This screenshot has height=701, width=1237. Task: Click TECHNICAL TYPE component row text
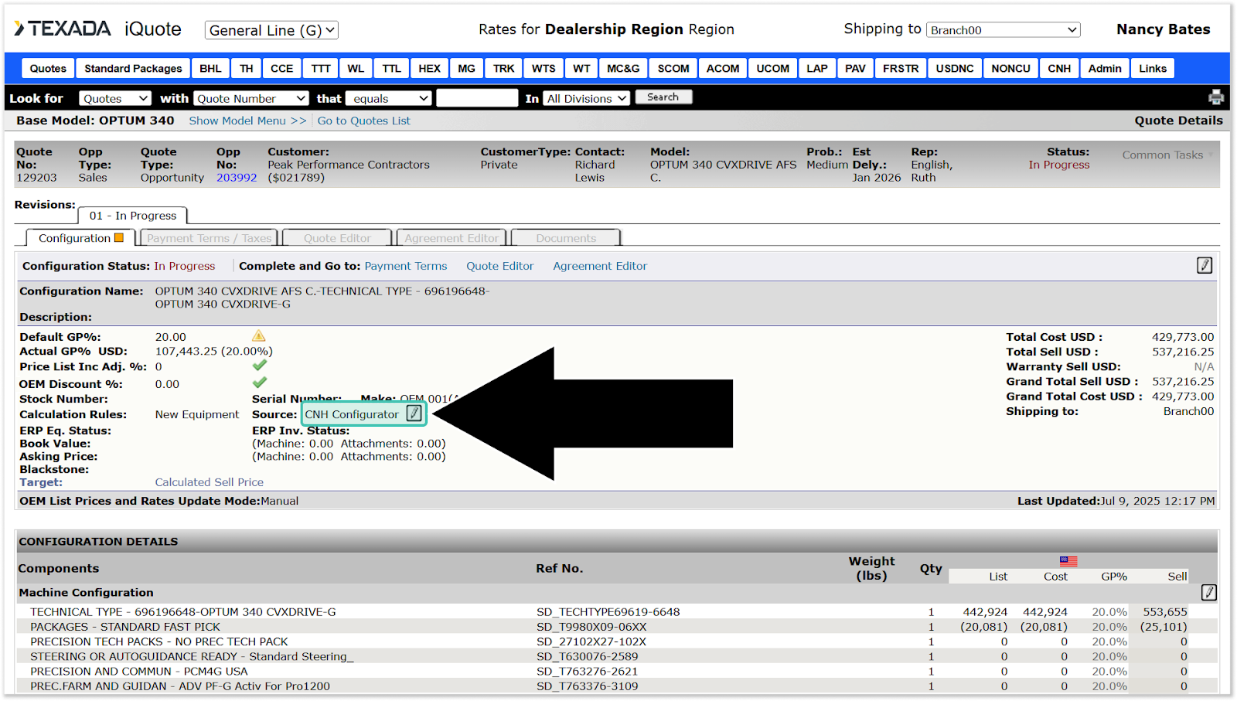pyautogui.click(x=183, y=612)
